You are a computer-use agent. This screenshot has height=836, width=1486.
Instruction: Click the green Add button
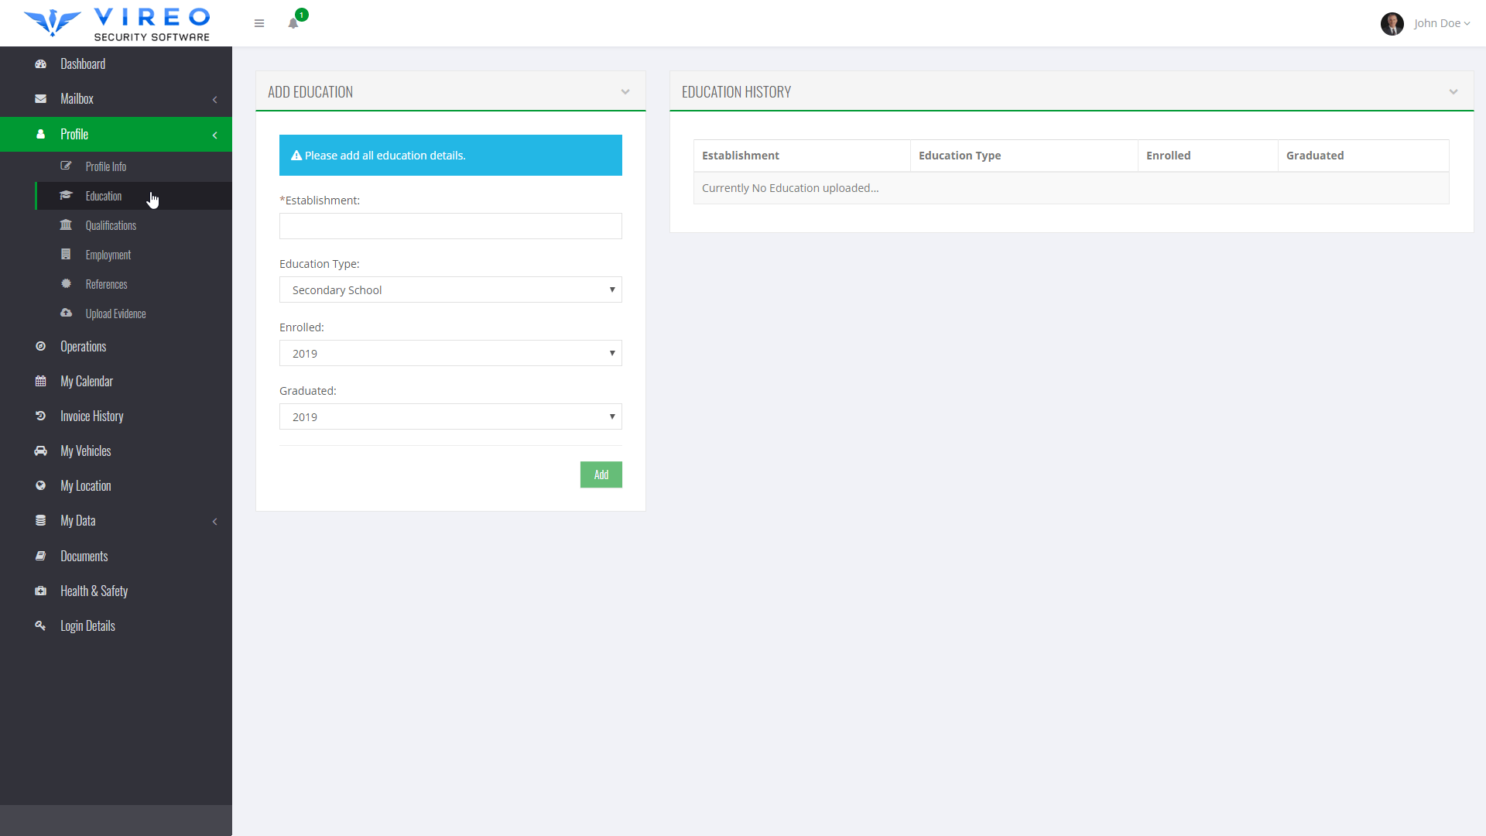(601, 475)
